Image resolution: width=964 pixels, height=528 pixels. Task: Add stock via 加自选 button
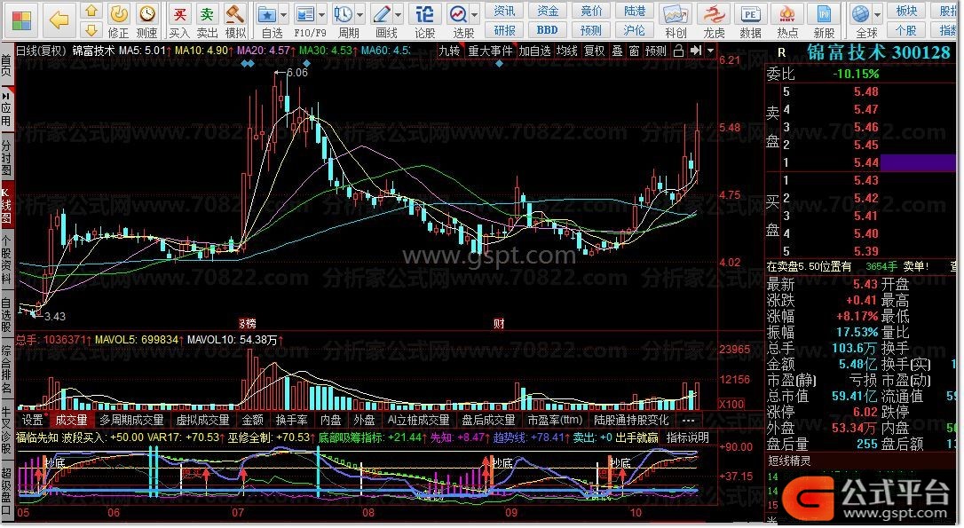[x=534, y=51]
